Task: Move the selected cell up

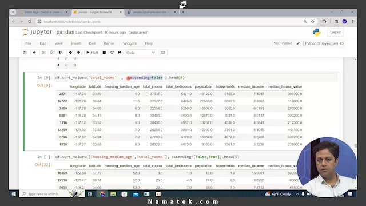Action: (x=70, y=53)
